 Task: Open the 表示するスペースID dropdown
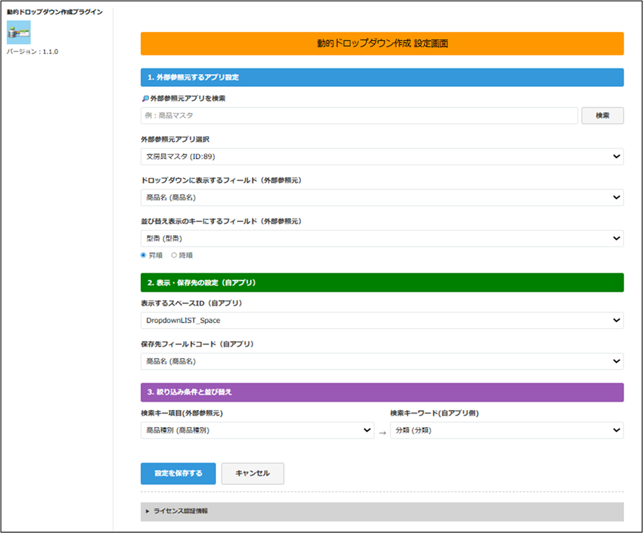point(382,320)
